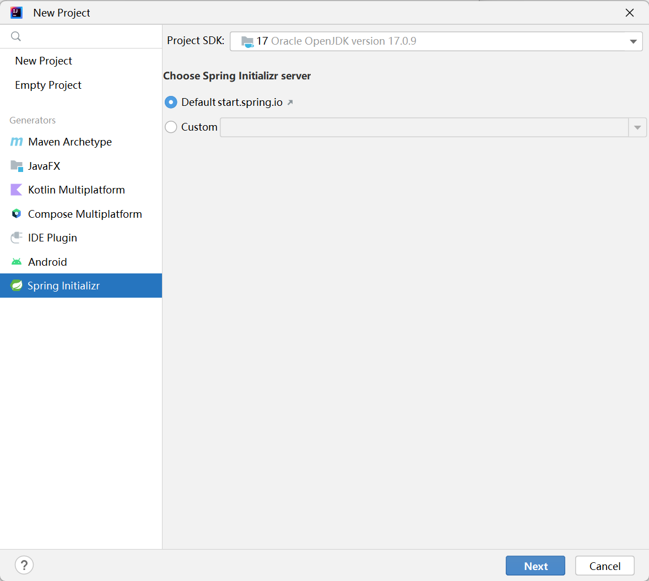Choose IDE Plugin generator
Viewport: 649px width, 581px height.
point(80,238)
